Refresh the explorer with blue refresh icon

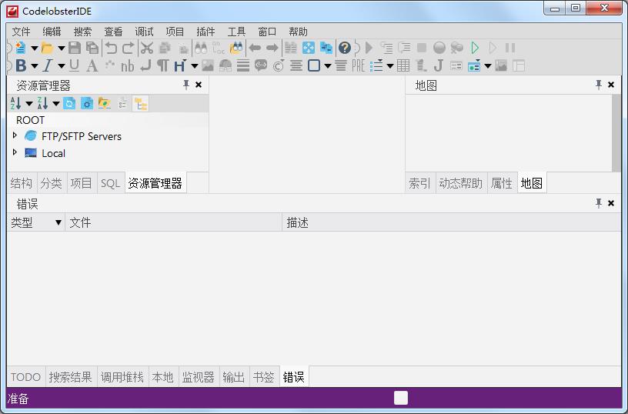(x=69, y=104)
